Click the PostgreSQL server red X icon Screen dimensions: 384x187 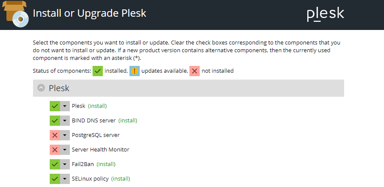[54, 135]
